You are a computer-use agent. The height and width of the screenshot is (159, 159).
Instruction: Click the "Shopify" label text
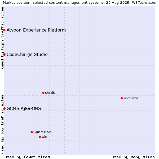pyautogui.click(x=50, y=93)
